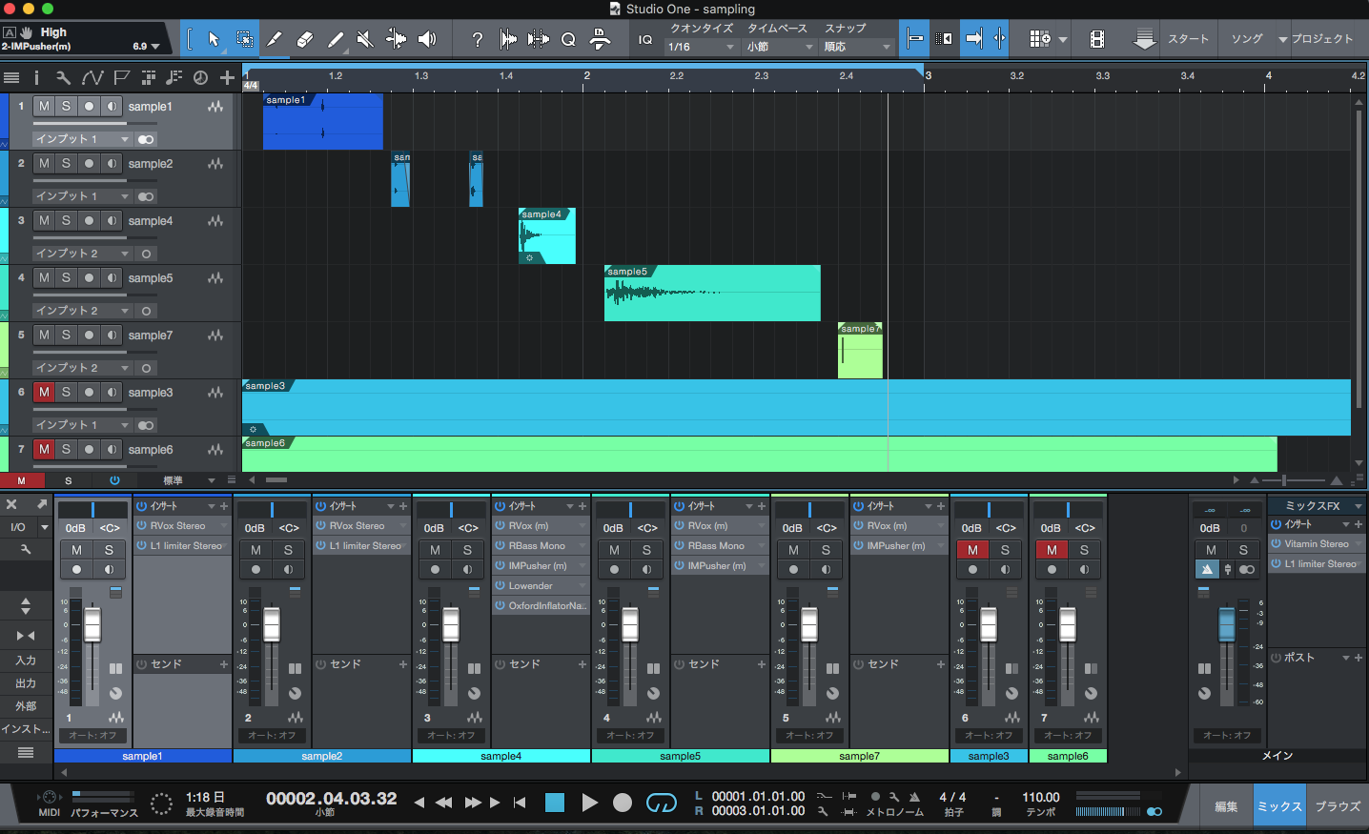Select the Listen (speaker) tool
The image size is (1369, 834).
(x=426, y=39)
